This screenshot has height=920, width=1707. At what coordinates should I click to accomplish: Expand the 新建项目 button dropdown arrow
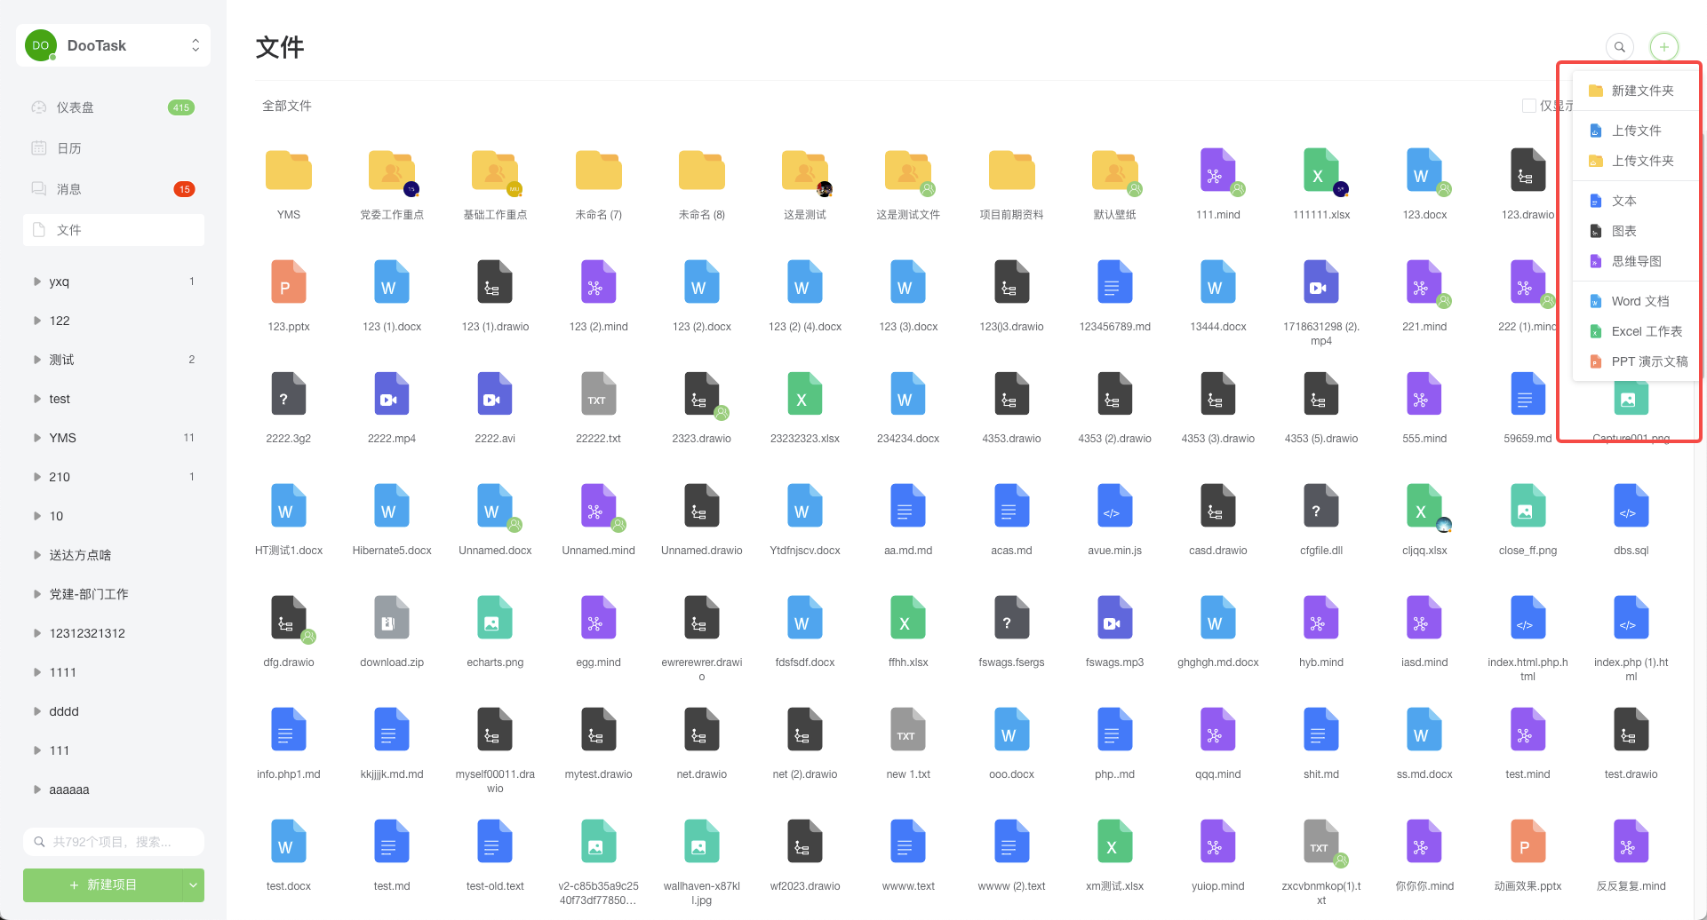pos(193,884)
